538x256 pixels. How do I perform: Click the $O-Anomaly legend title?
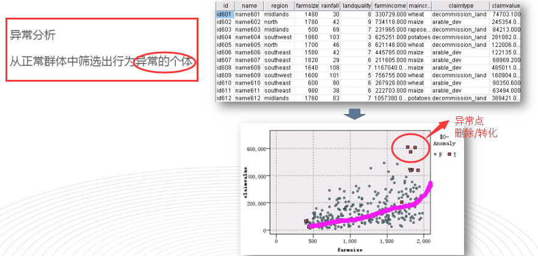pyautogui.click(x=445, y=140)
